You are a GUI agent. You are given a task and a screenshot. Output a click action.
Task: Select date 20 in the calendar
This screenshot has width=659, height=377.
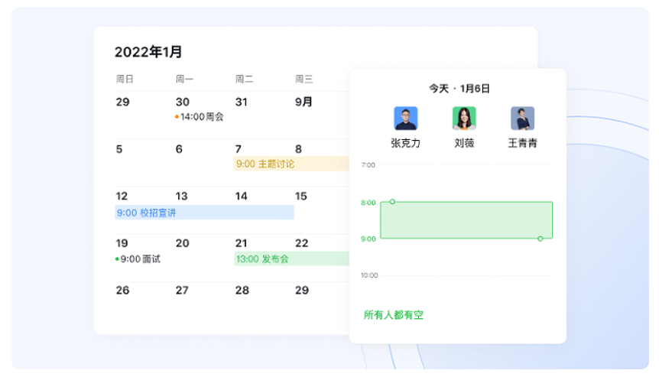(182, 243)
